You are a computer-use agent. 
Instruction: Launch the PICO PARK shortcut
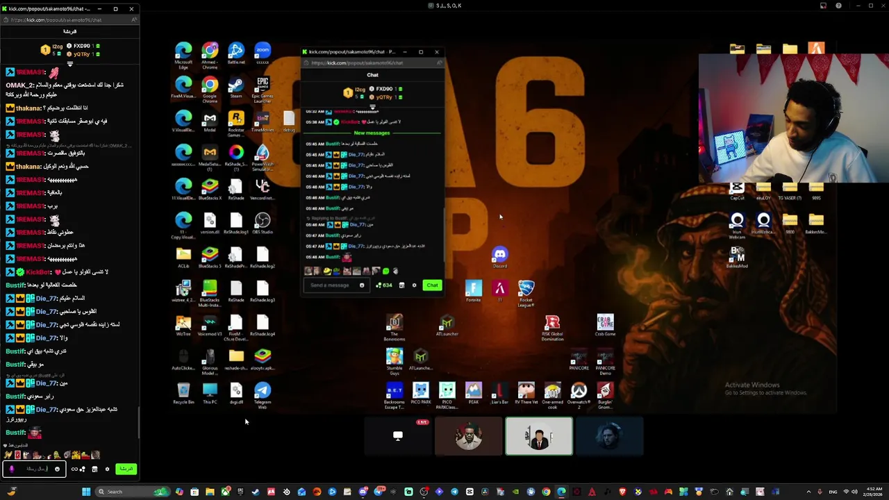tap(420, 393)
